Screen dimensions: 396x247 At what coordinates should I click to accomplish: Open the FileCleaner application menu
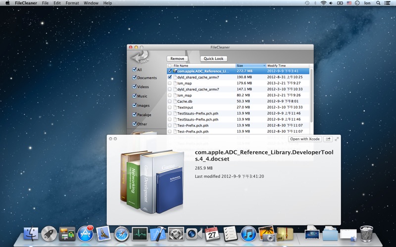(26, 3)
